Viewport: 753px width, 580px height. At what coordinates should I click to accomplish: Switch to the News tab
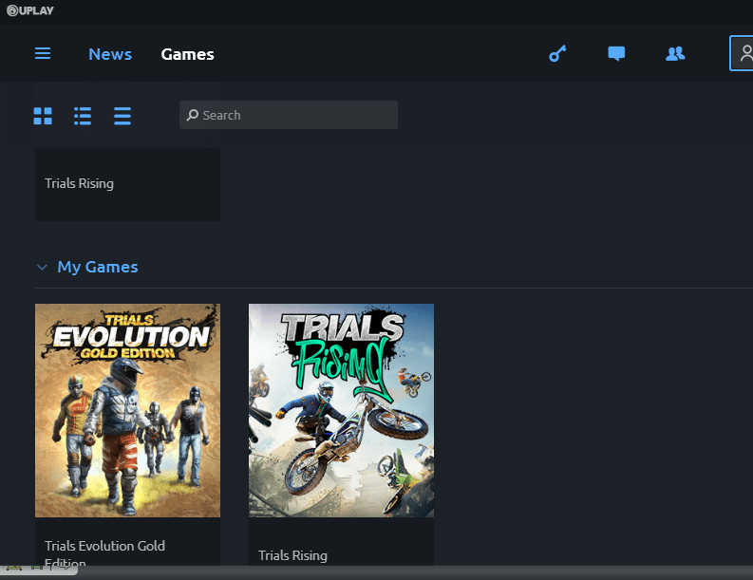tap(110, 54)
